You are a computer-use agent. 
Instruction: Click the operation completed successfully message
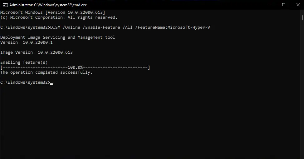coord(47,72)
